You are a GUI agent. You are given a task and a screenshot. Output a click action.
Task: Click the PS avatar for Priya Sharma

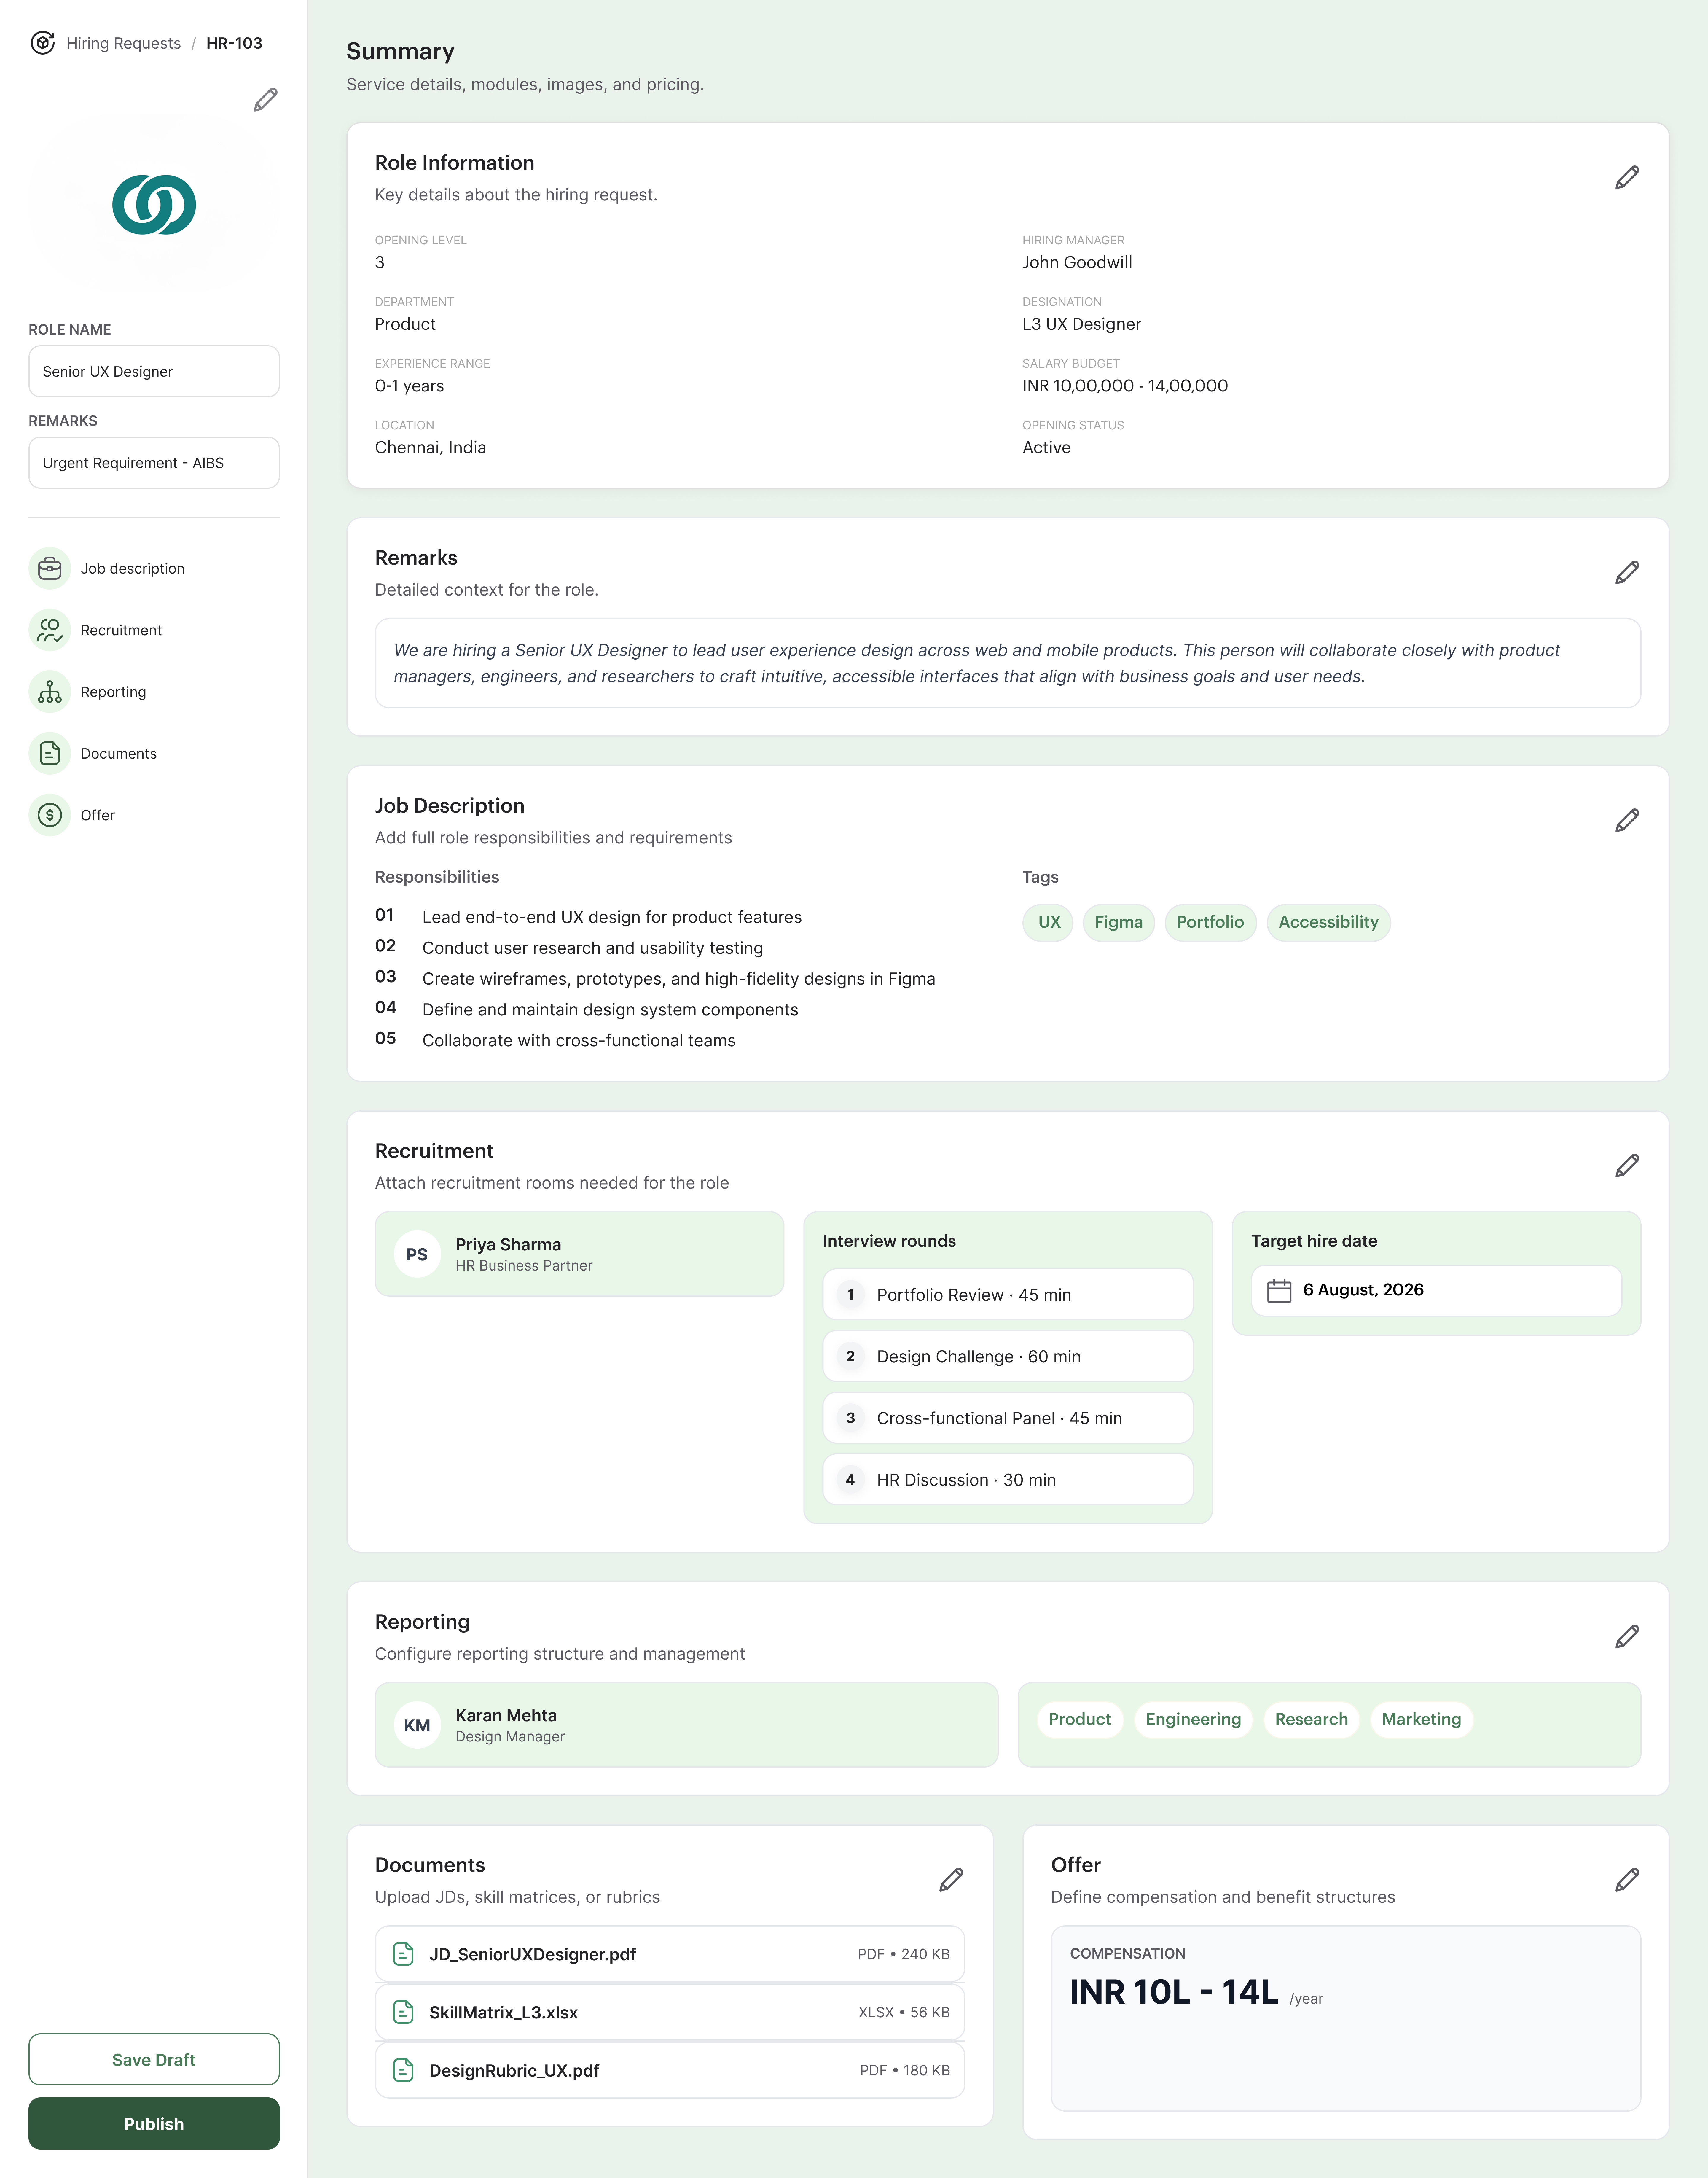[417, 1254]
